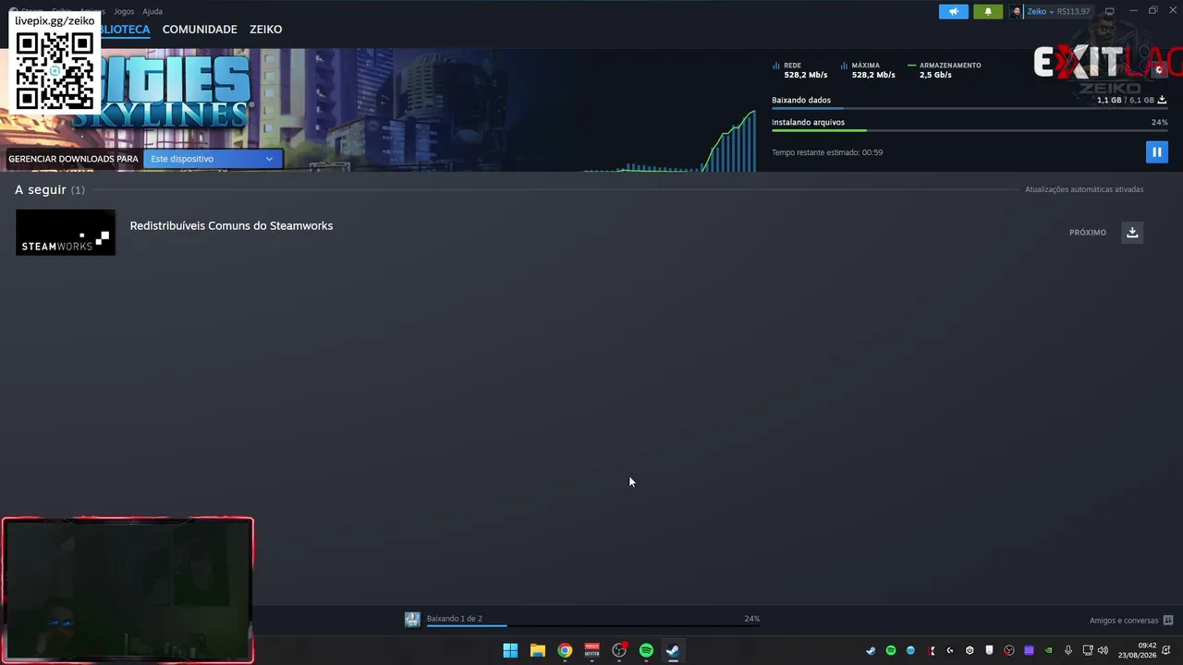1183x665 pixels.
Task: Open the circular app with red badge in taskbar
Action: (619, 650)
